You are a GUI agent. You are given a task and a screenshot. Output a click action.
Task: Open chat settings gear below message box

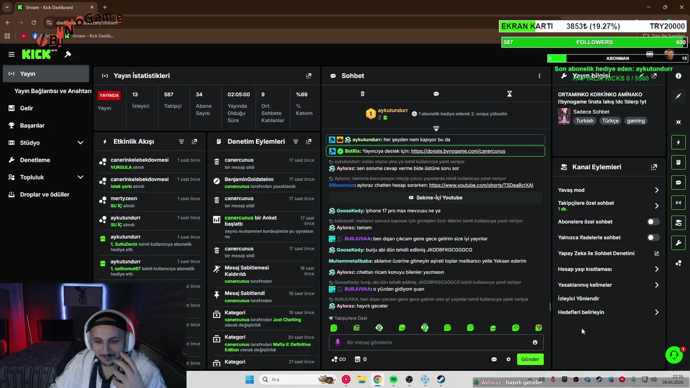(508, 359)
